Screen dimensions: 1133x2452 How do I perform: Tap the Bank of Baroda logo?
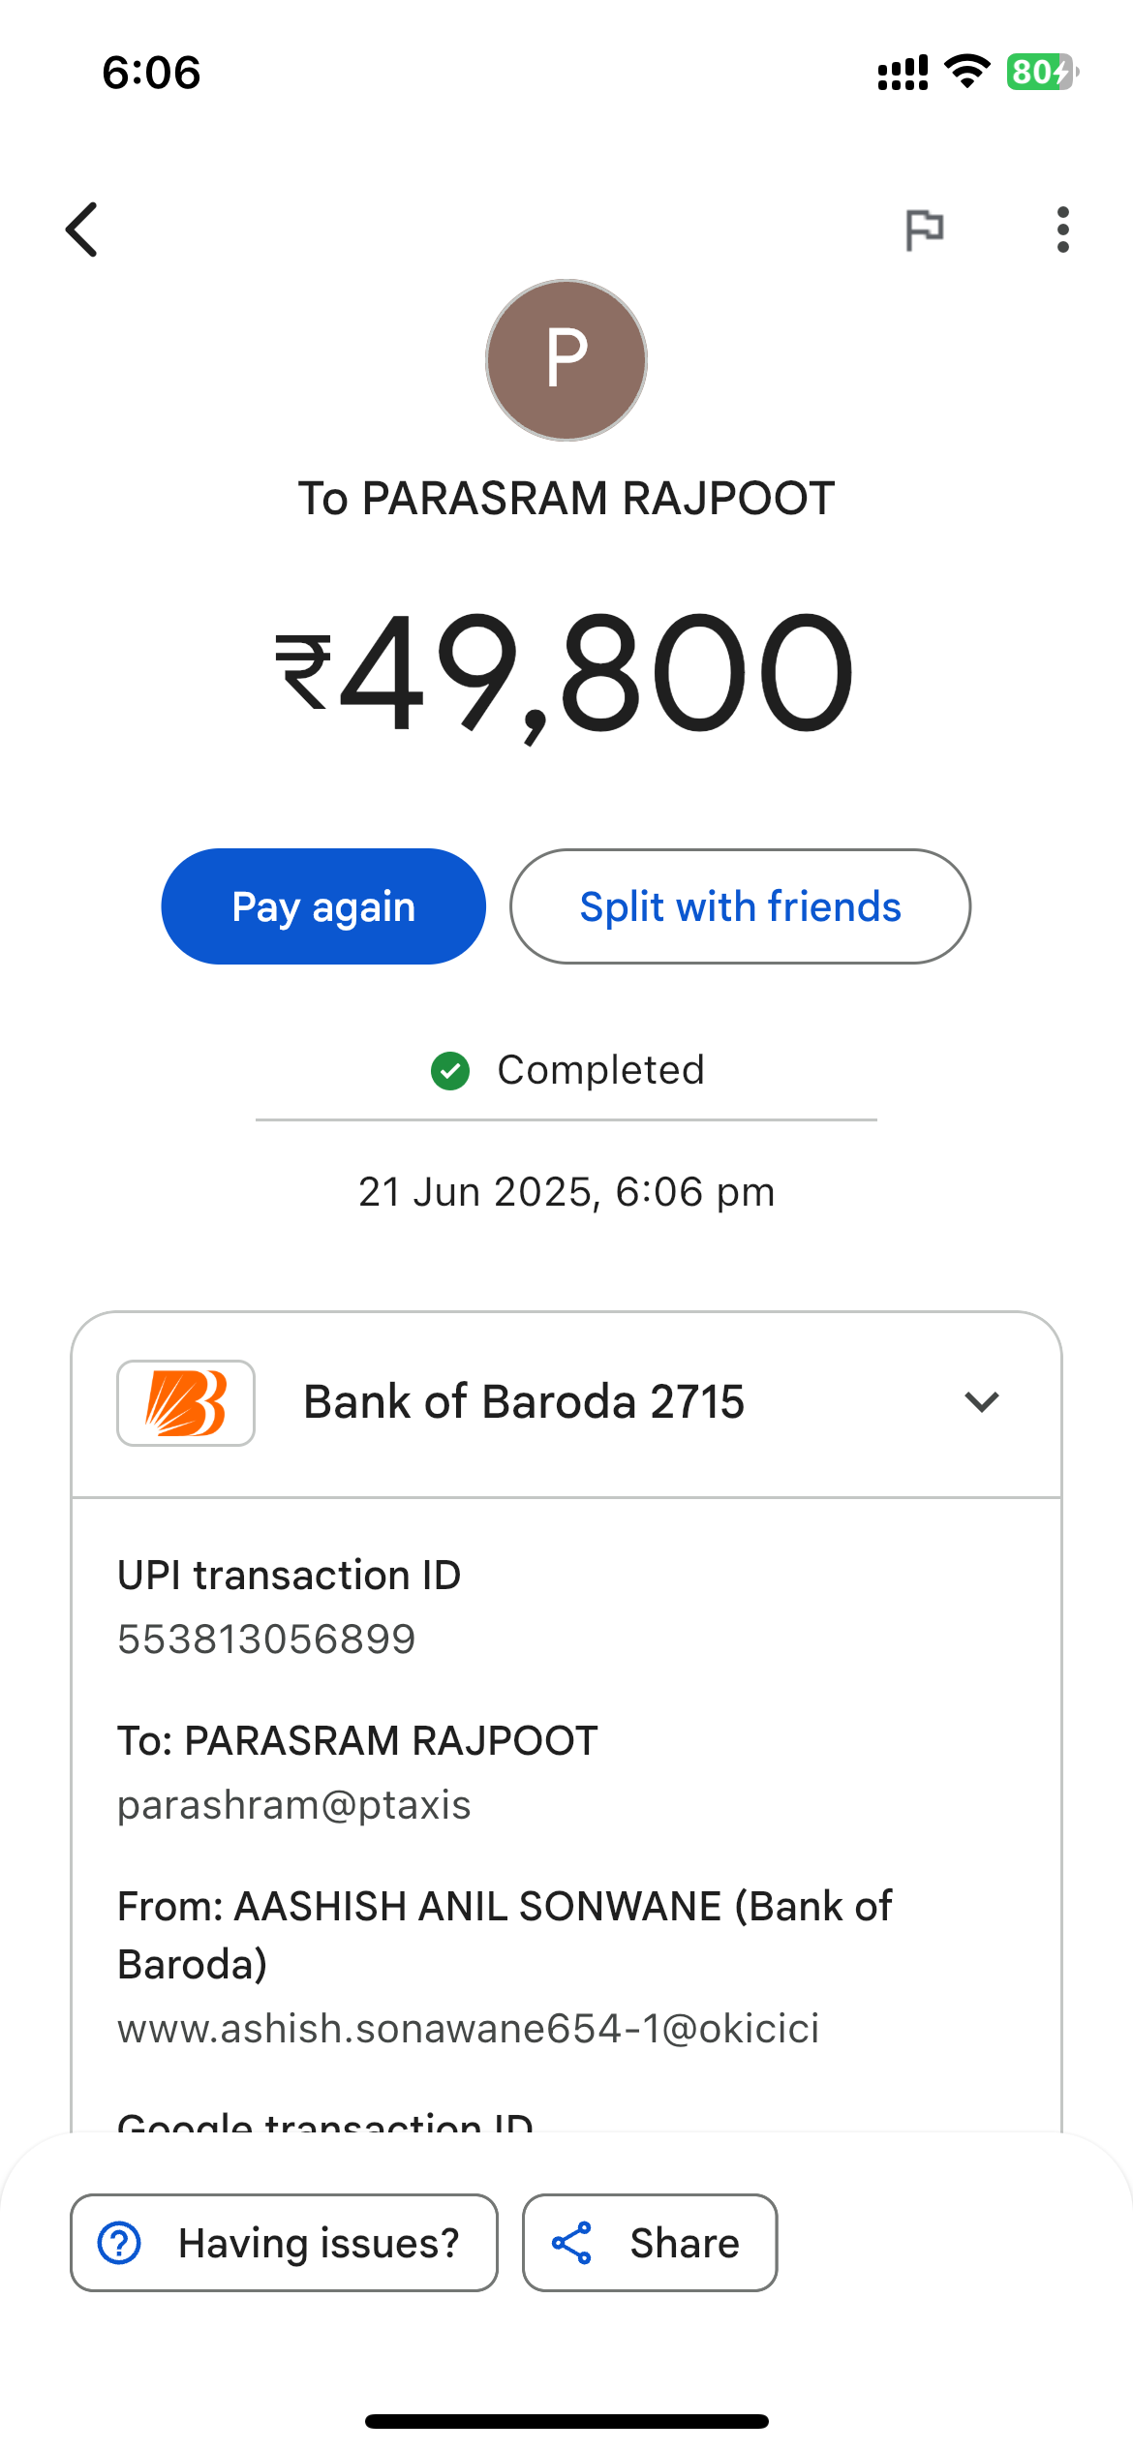tap(186, 1403)
